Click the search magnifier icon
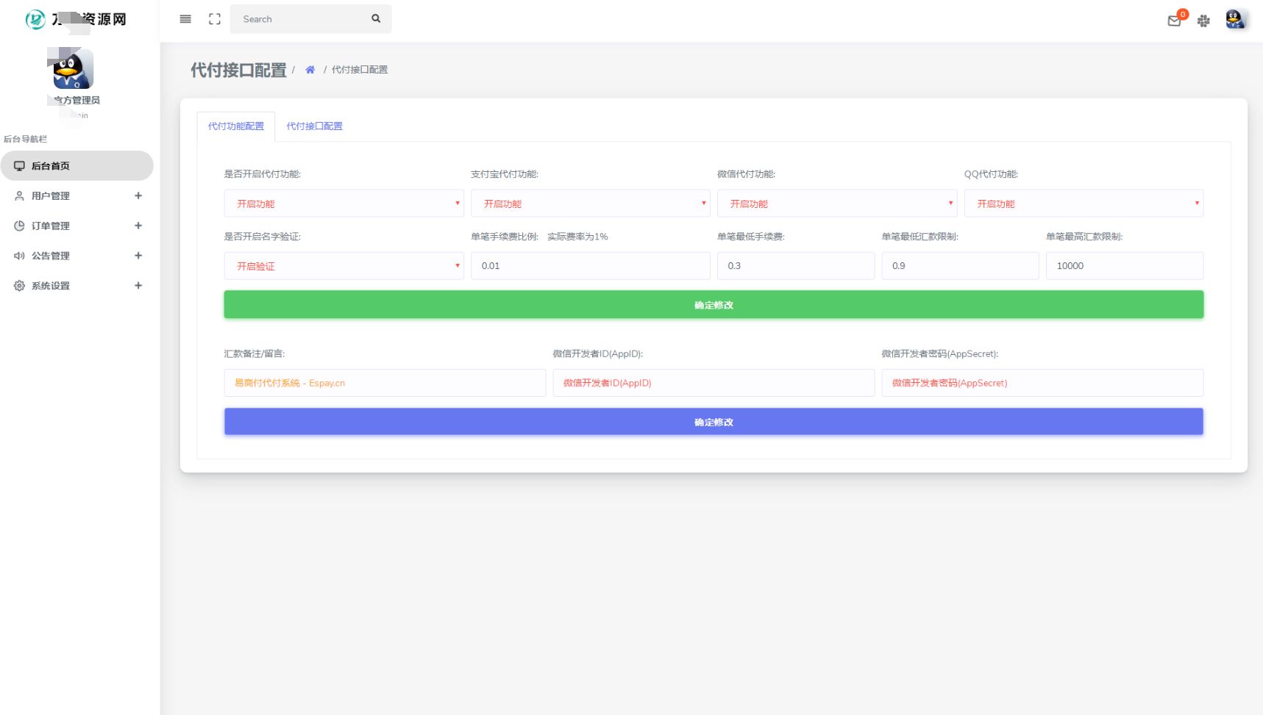Viewport: 1263px width, 715px height. tap(375, 18)
